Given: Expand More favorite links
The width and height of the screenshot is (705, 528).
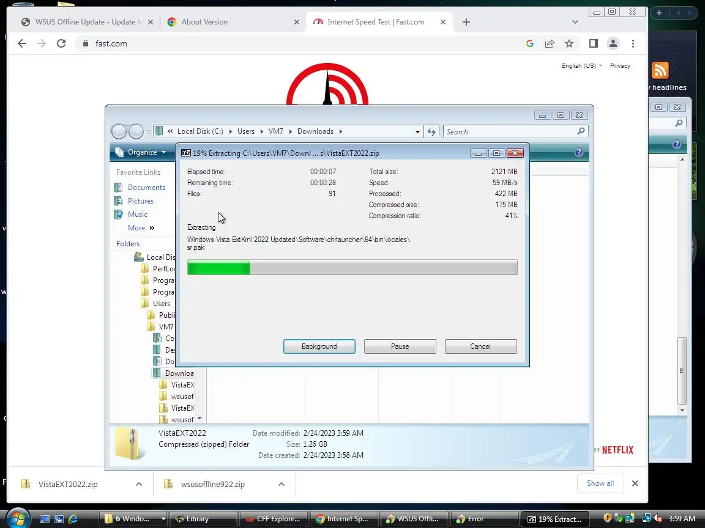Looking at the screenshot, I should click(141, 227).
